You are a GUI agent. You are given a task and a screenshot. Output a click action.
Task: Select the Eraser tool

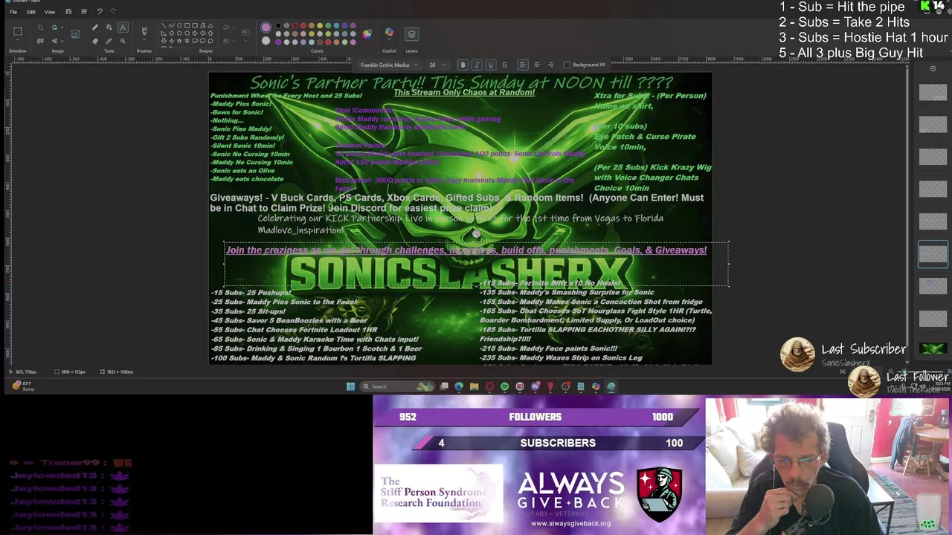(95, 41)
